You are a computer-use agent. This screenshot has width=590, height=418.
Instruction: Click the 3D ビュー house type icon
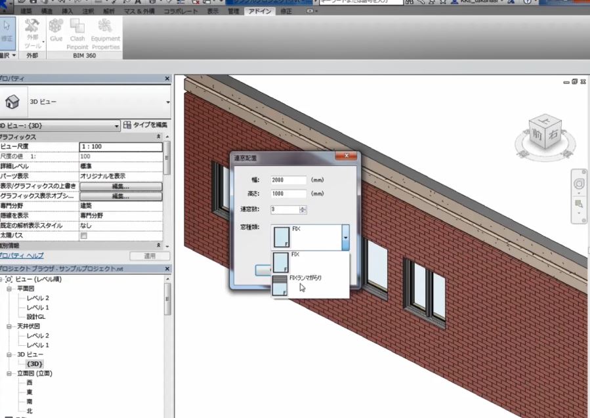click(x=12, y=102)
